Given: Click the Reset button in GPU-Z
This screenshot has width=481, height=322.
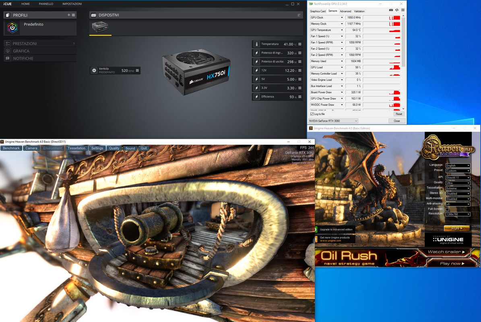Looking at the screenshot, I should pos(398,114).
